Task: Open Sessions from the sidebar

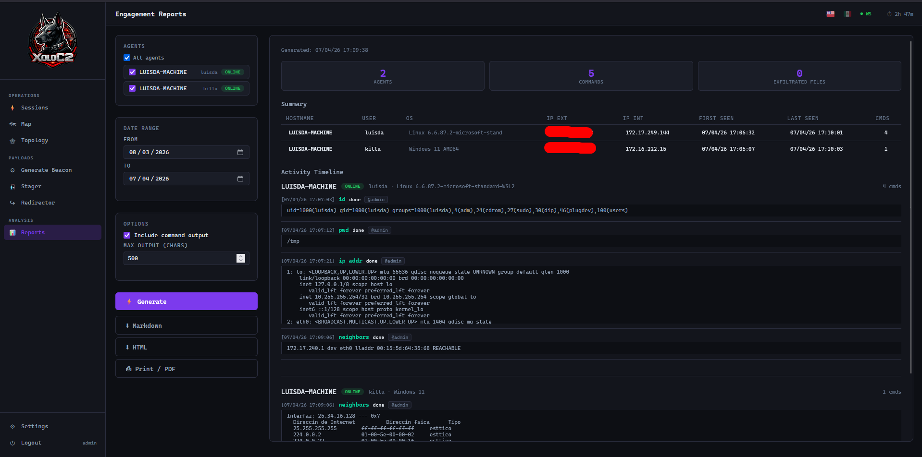Action: tap(34, 108)
